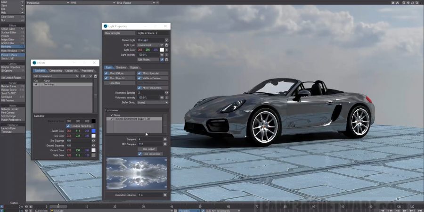
Task: Click the clipboard icon beside Edit dropdown in Effects
Action: tap(96, 76)
